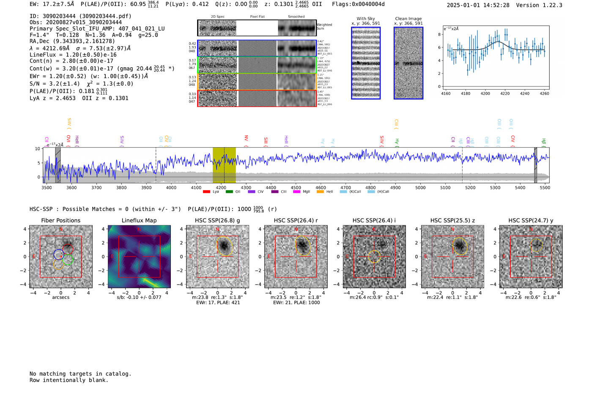Click the With Sky image panel
The height and width of the screenshot is (403, 592).
366,63
